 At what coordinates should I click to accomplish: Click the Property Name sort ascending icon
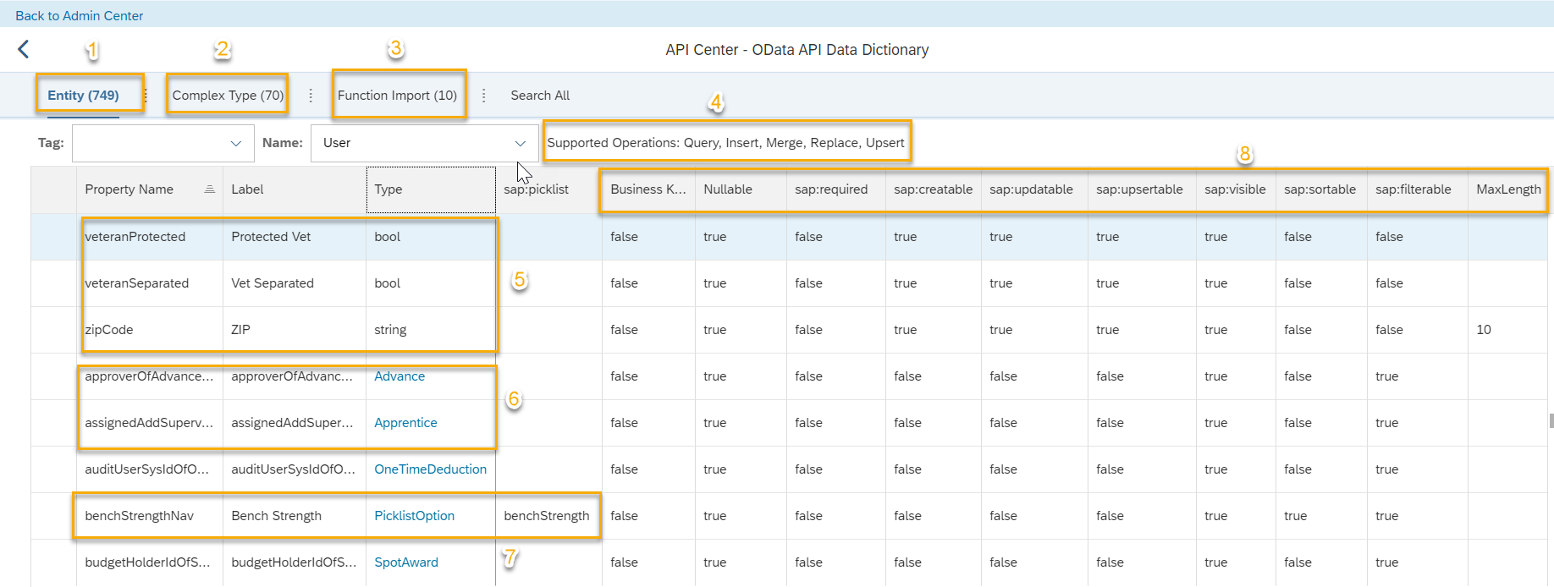209,189
